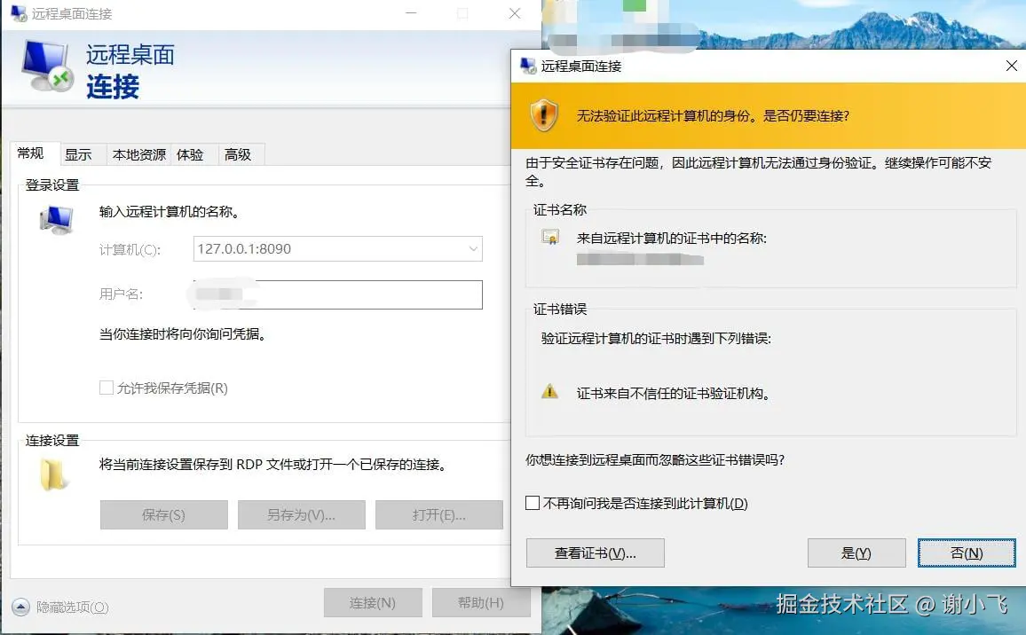Click the 查看证书 button
The height and width of the screenshot is (635, 1026).
tap(595, 553)
